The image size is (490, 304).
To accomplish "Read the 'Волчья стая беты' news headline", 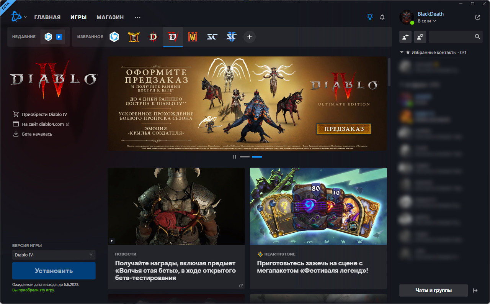I will click(x=175, y=271).
